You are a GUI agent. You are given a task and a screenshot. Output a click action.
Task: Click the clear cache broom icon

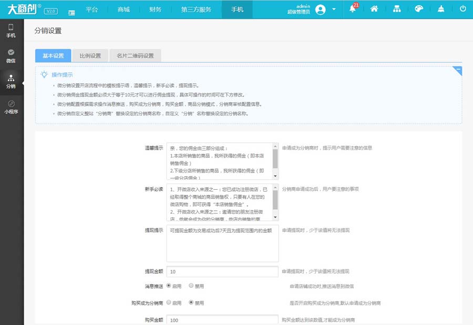441,9
